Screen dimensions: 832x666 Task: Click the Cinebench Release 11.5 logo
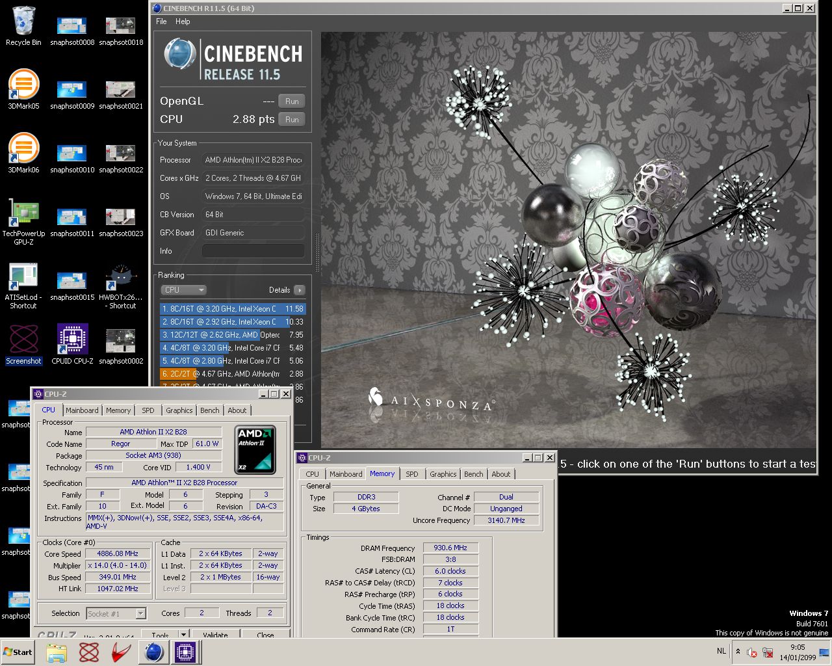[x=233, y=59]
